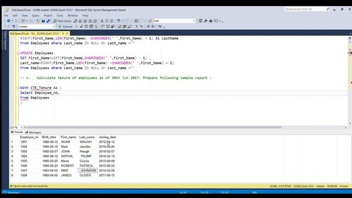Click the Save icon in toolbar
The image size is (352, 198).
43,21
